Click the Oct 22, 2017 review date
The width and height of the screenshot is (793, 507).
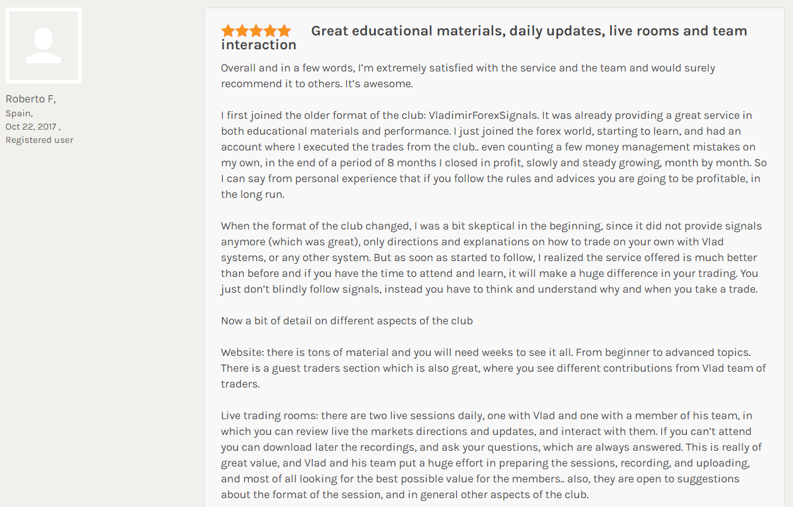point(33,126)
